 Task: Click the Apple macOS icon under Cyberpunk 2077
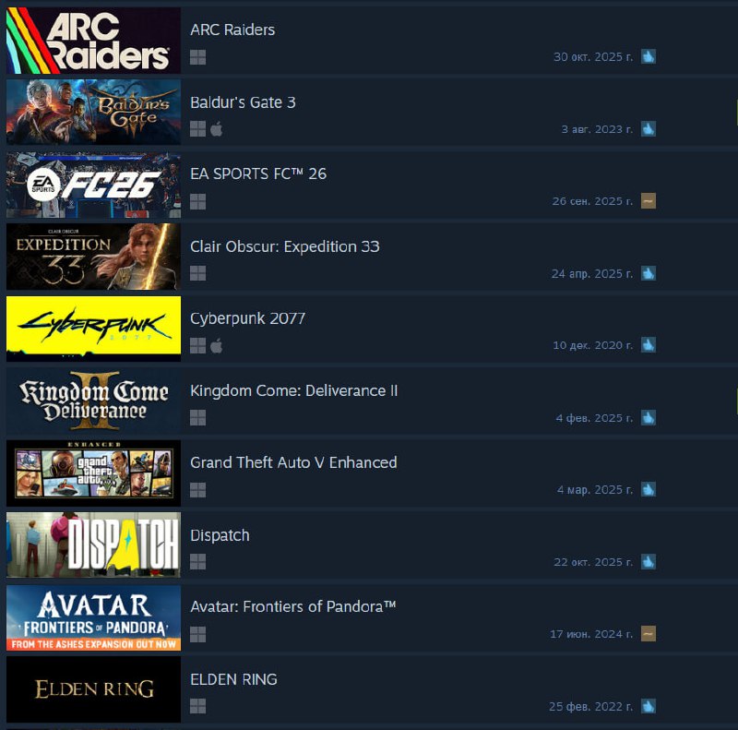[x=217, y=346]
